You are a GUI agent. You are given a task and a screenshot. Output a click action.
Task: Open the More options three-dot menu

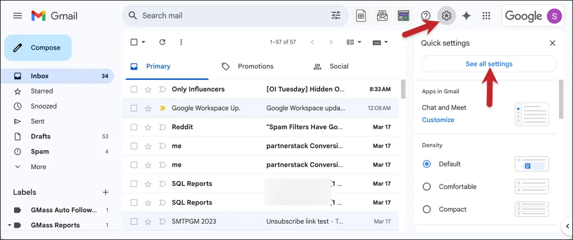(181, 42)
